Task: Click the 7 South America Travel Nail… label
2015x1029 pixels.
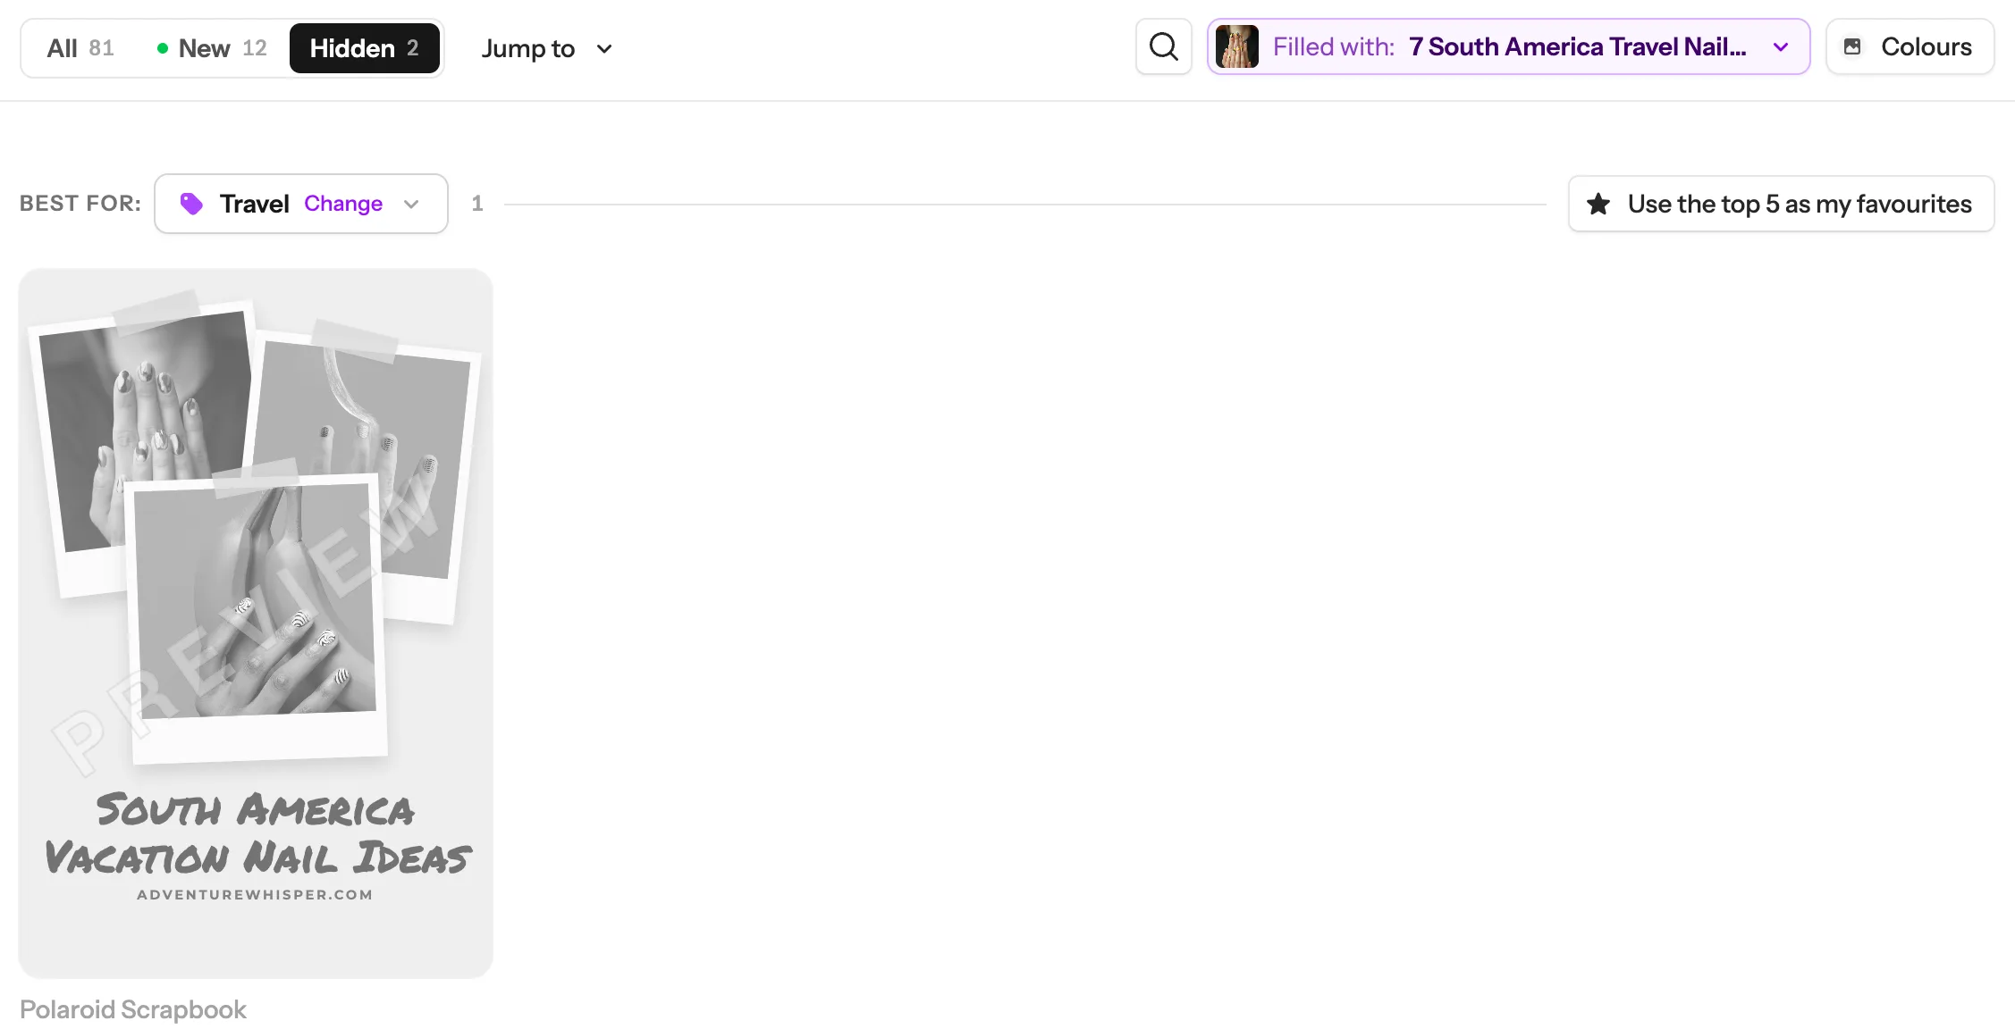Action: pyautogui.click(x=1578, y=46)
